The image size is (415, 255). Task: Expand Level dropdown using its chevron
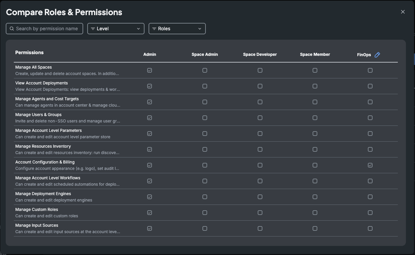(x=138, y=29)
